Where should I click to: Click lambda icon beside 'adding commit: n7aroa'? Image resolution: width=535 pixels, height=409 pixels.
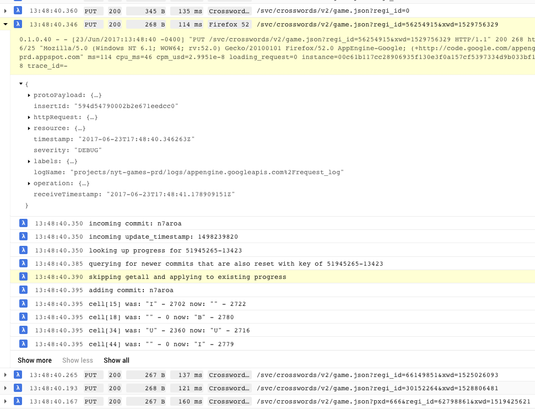coord(23,290)
